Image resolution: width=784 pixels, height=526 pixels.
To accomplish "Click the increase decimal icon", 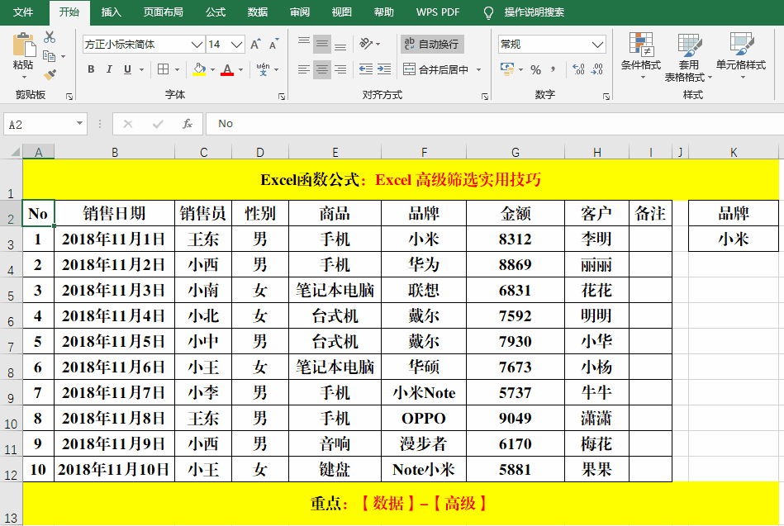I will [577, 68].
